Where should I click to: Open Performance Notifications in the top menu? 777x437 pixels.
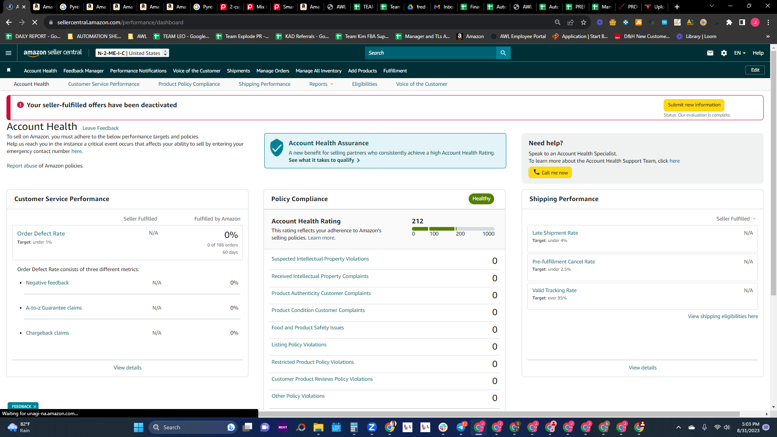[x=138, y=71]
